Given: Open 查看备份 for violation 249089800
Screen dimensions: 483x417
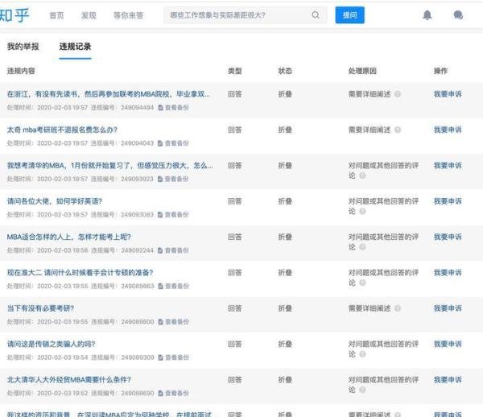Looking at the screenshot, I should 173,322.
